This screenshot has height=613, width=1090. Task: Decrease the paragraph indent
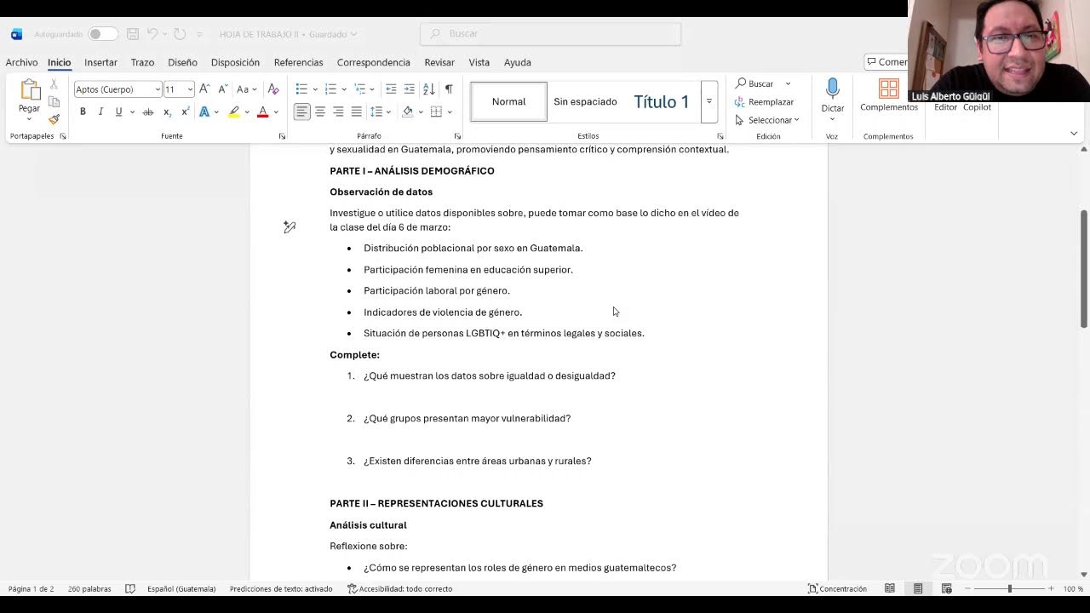coord(391,89)
